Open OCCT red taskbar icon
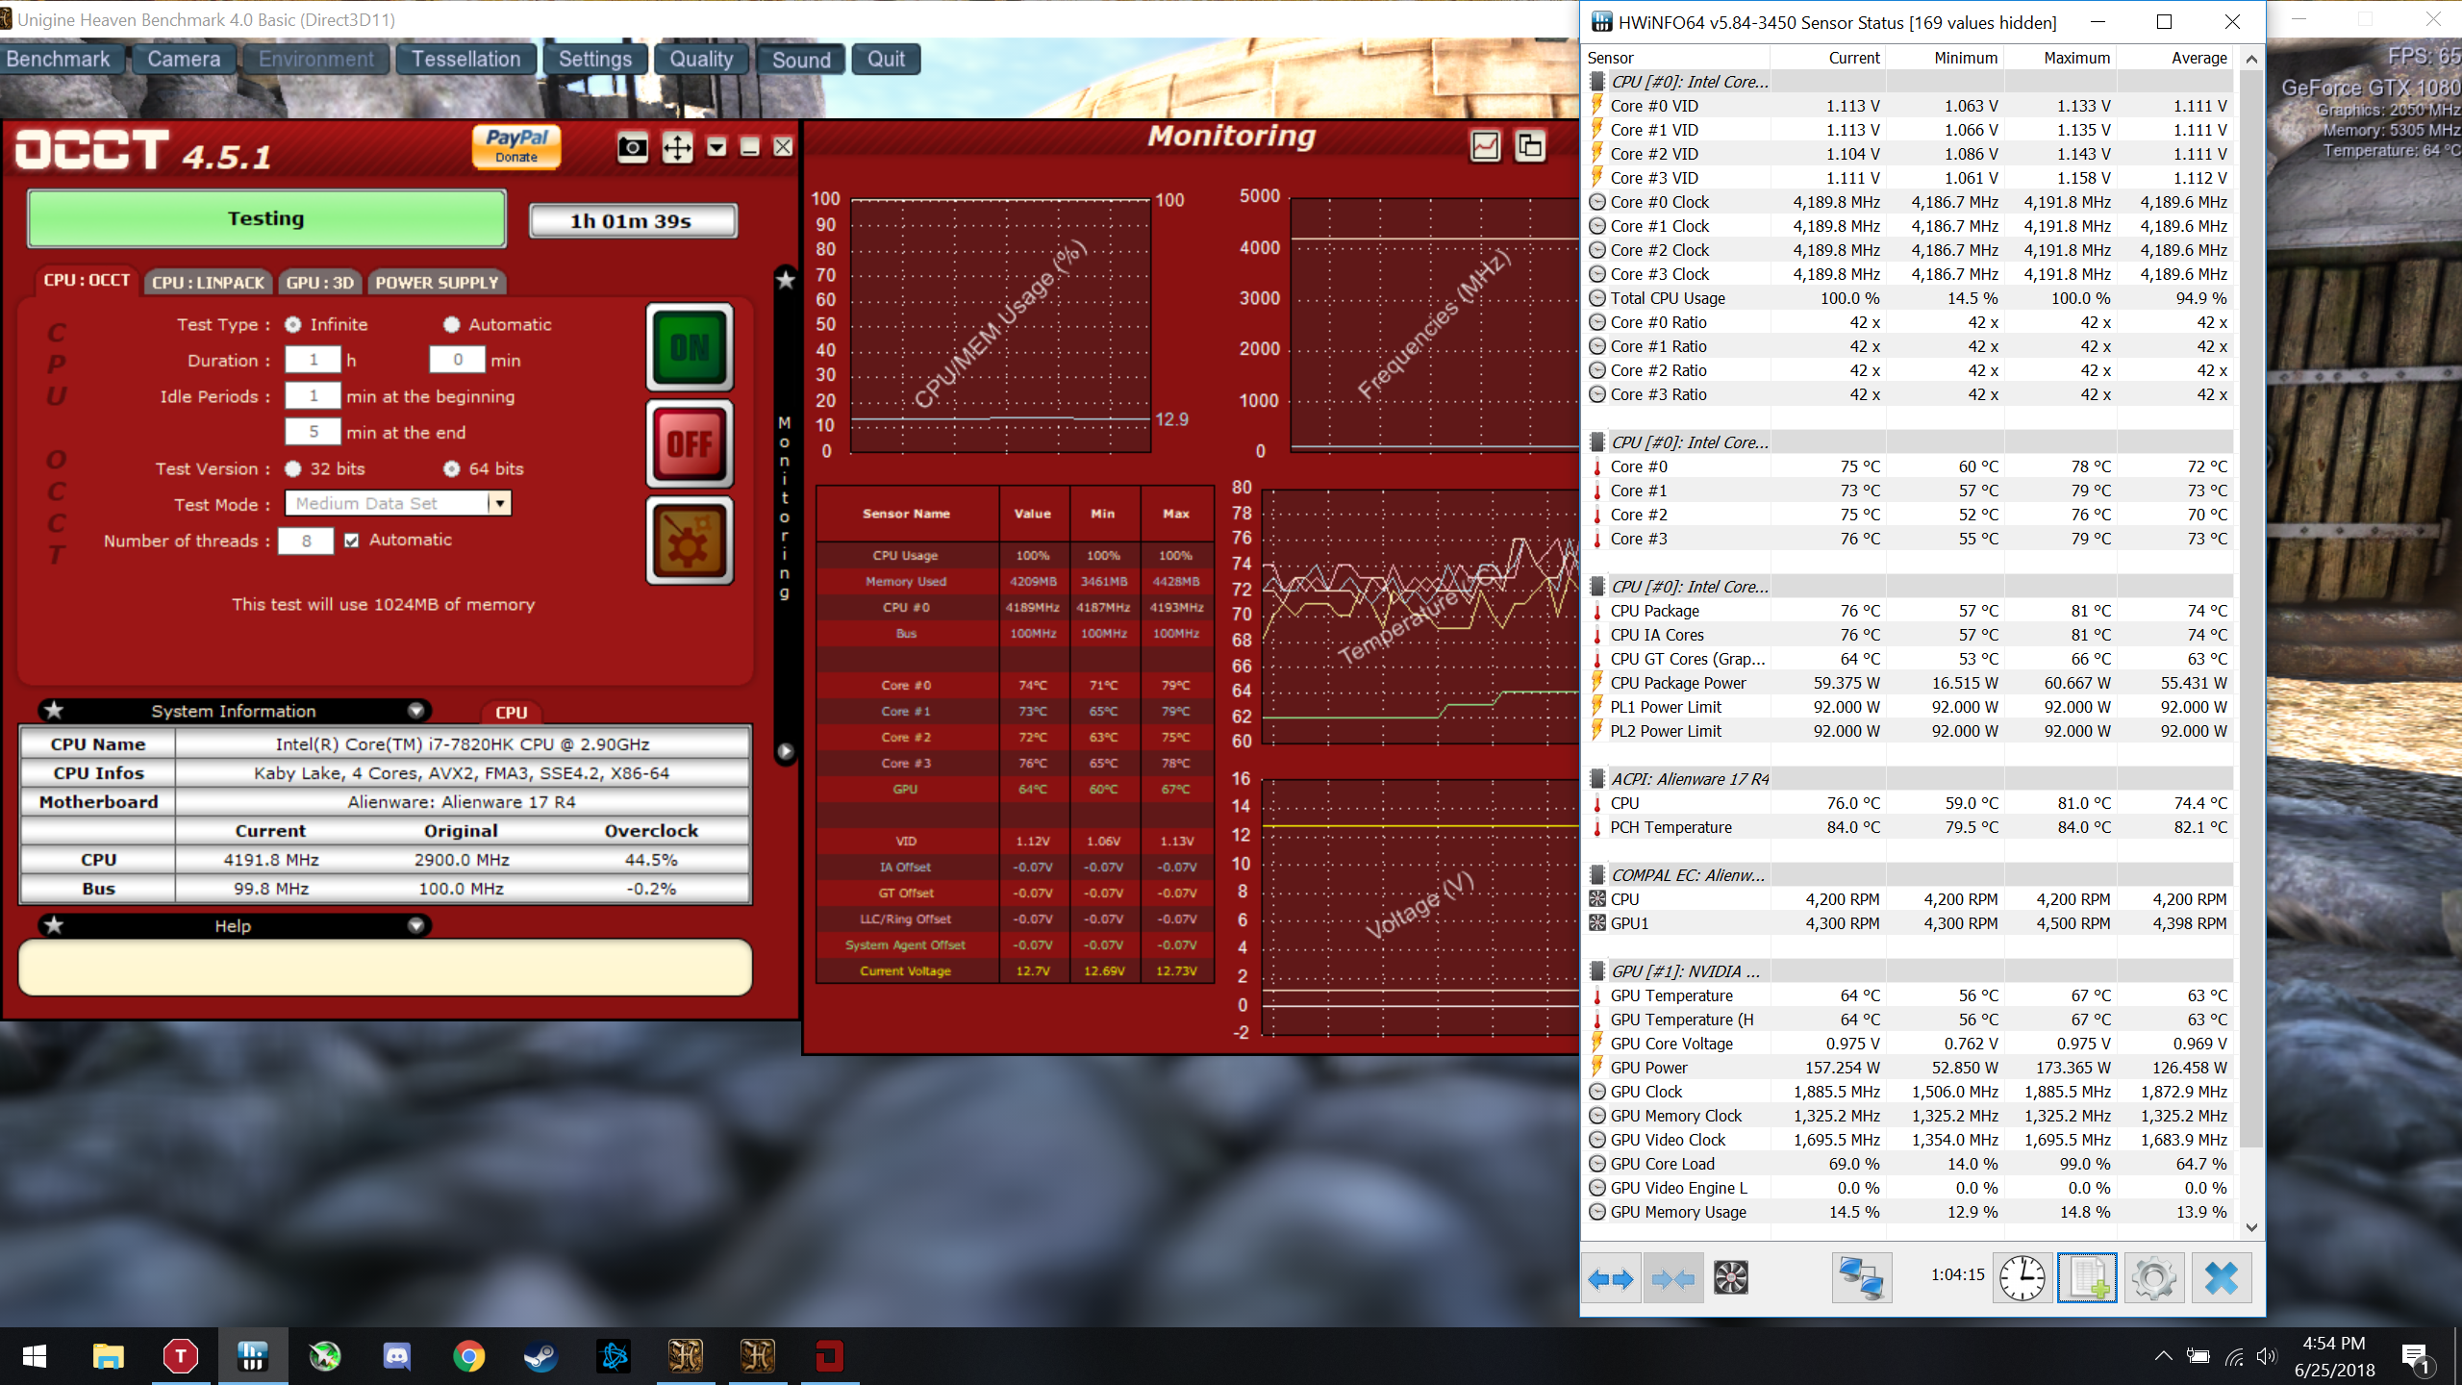 click(829, 1356)
